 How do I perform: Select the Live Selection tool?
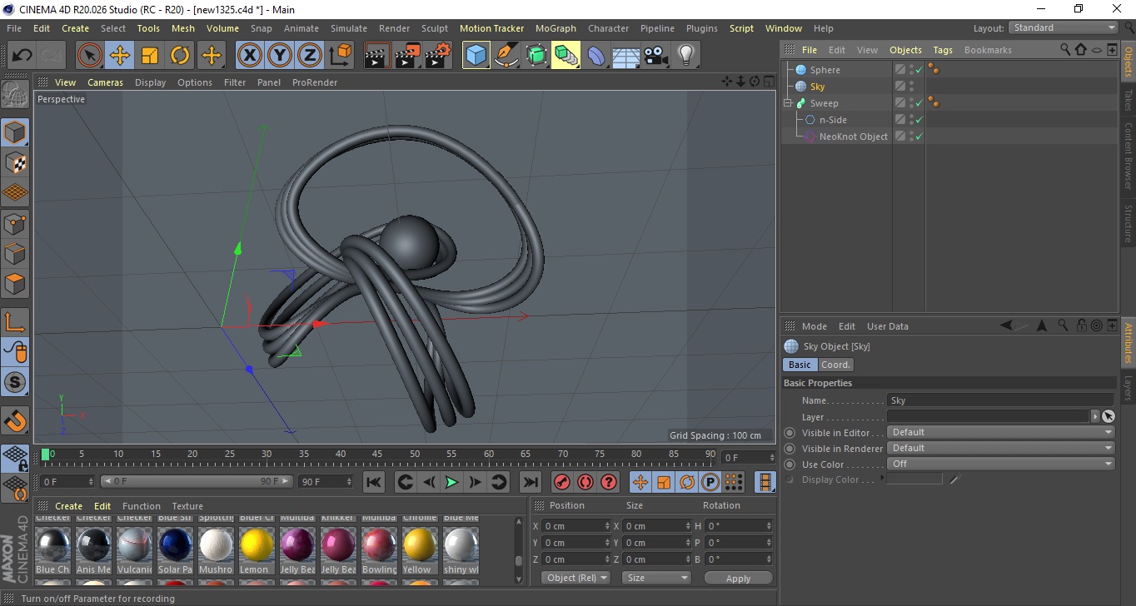click(90, 56)
